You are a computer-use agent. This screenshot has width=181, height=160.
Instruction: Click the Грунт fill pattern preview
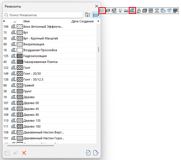click(20, 91)
